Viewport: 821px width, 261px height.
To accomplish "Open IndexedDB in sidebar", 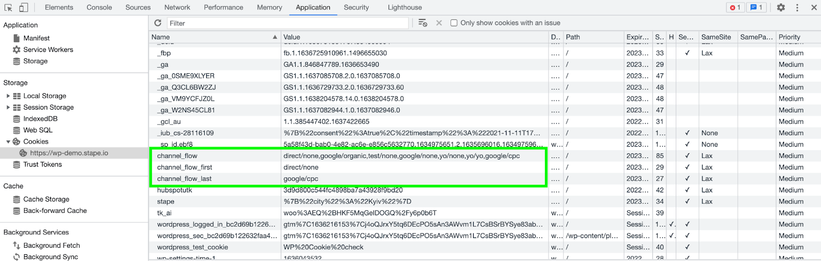I will [x=40, y=118].
